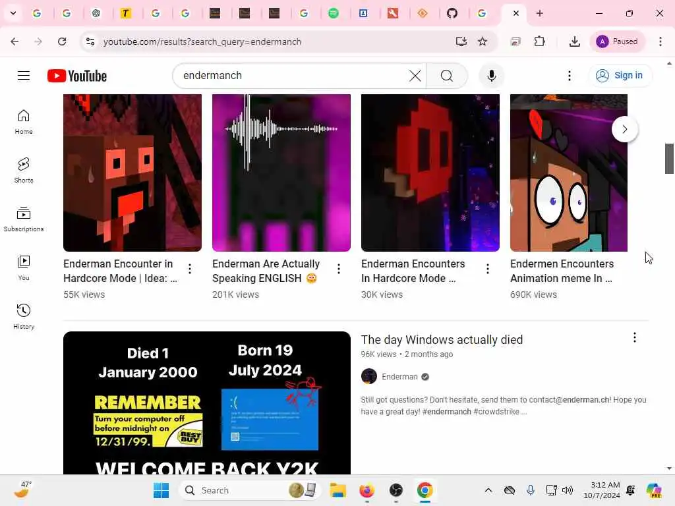
Task: Show next Shorts with the right arrow
Action: 625,129
